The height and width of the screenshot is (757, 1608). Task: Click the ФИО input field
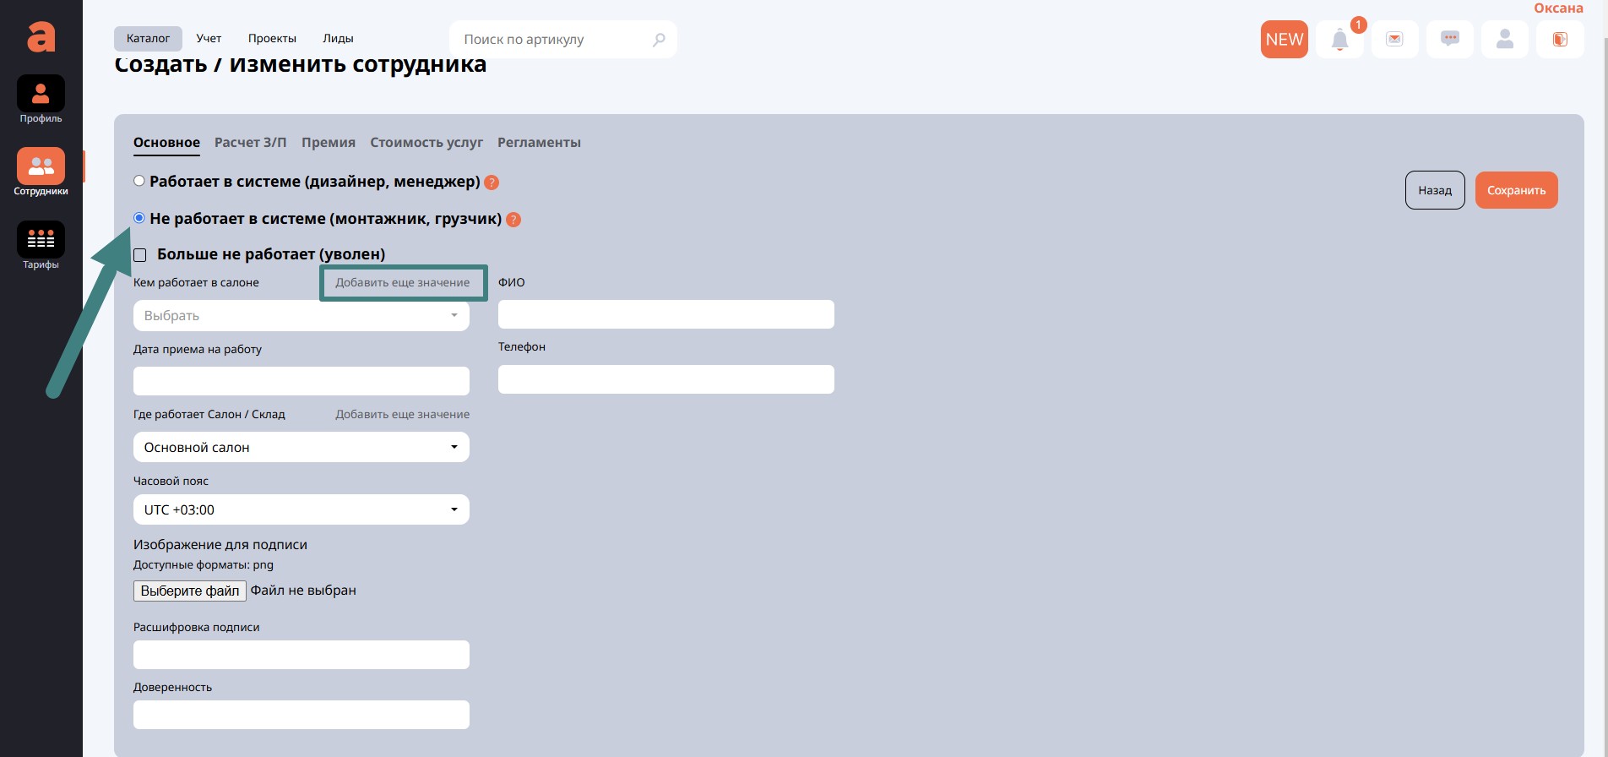(665, 314)
